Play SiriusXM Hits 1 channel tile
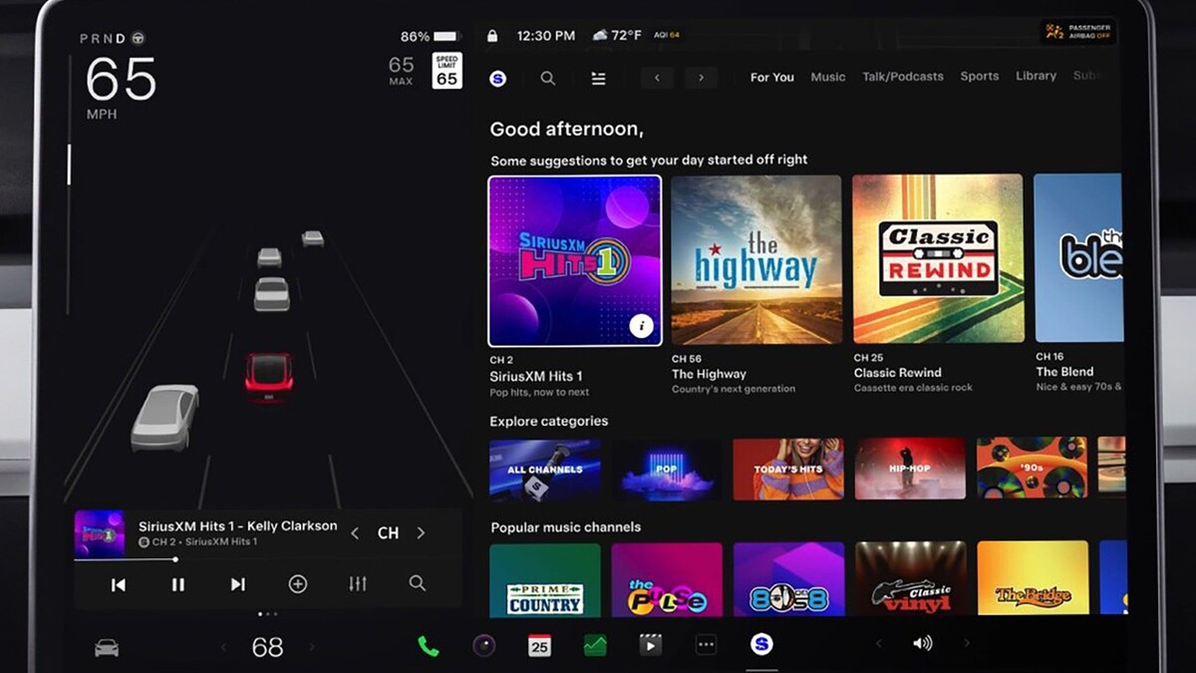Screen dimensions: 1196x673 [x=575, y=261]
